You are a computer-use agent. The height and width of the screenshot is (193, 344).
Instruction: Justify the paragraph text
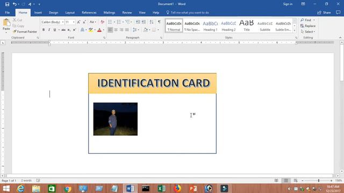click(127, 30)
